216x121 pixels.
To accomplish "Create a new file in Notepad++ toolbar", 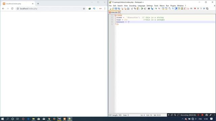I will (110, 8).
